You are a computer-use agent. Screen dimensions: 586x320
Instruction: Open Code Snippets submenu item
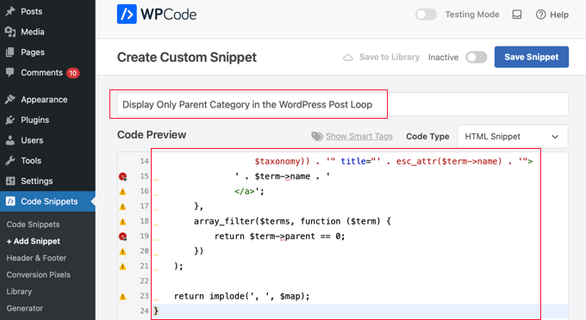pos(33,225)
